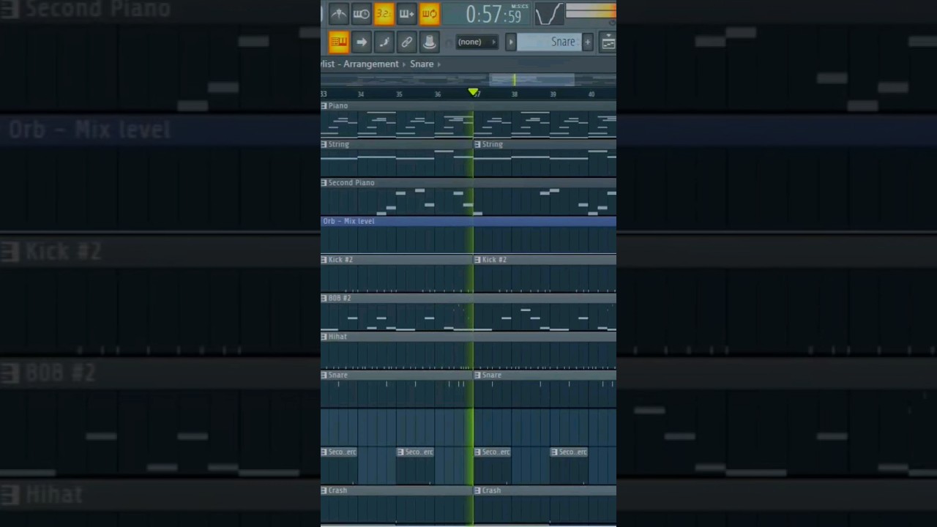Open second Crash clip menu icon
Viewport: 937px width, 527px height.
coord(477,490)
